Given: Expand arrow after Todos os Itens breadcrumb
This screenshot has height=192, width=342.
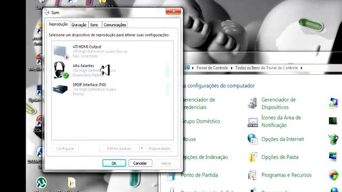Looking at the screenshot, I should tap(301, 68).
